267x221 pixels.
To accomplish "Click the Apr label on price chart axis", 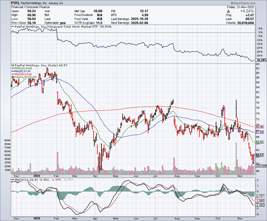I will pyautogui.click(x=96, y=176).
